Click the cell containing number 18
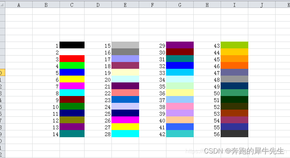 98,66
